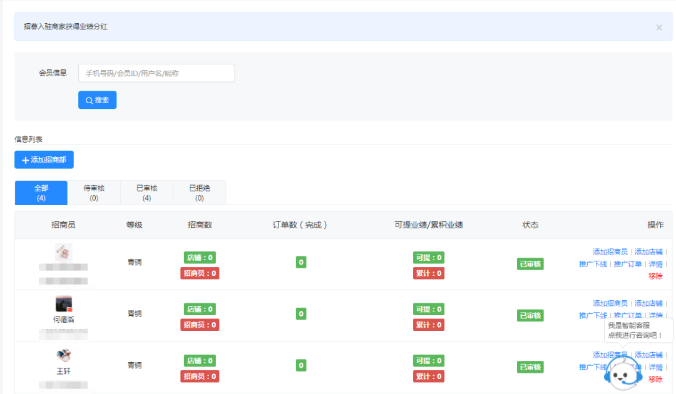Click 累计 : 0 badge in 王轩's row
The image size is (676, 394).
pyautogui.click(x=429, y=376)
